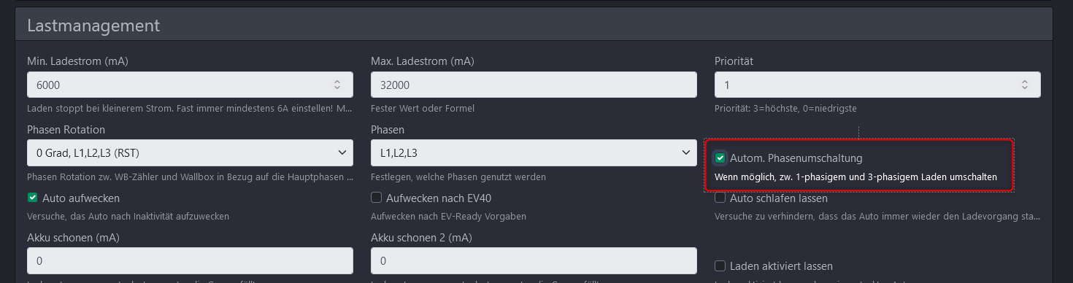Click the 'Aufwecken nach EV40' label text
Viewport: 1073px width, 283px height.
[443, 198]
